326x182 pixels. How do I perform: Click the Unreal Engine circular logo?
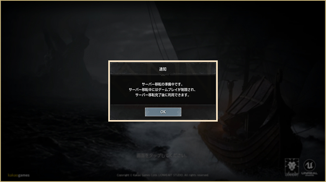(x=310, y=165)
